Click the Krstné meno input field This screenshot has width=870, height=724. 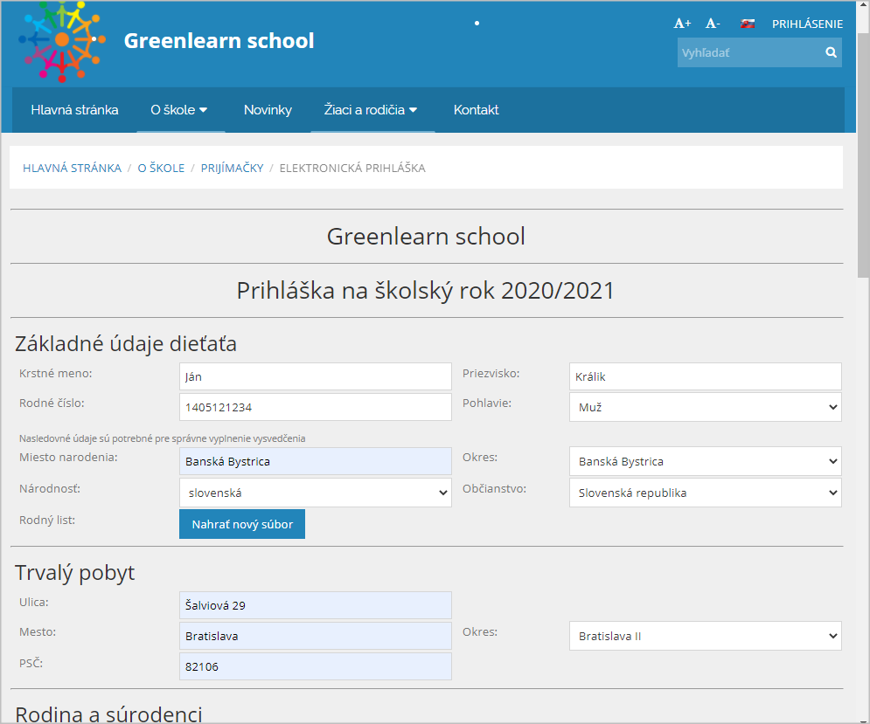point(315,376)
